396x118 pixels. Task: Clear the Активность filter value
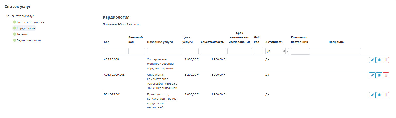coord(284,51)
